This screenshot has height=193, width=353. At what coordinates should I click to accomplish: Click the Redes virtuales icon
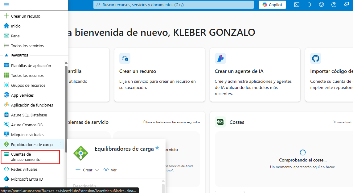point(6,169)
